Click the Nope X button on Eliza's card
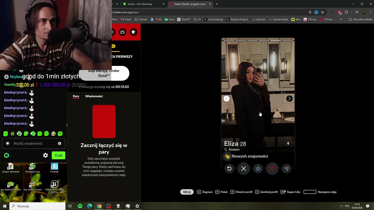Viewport: 374px width, 210px height. click(x=244, y=169)
